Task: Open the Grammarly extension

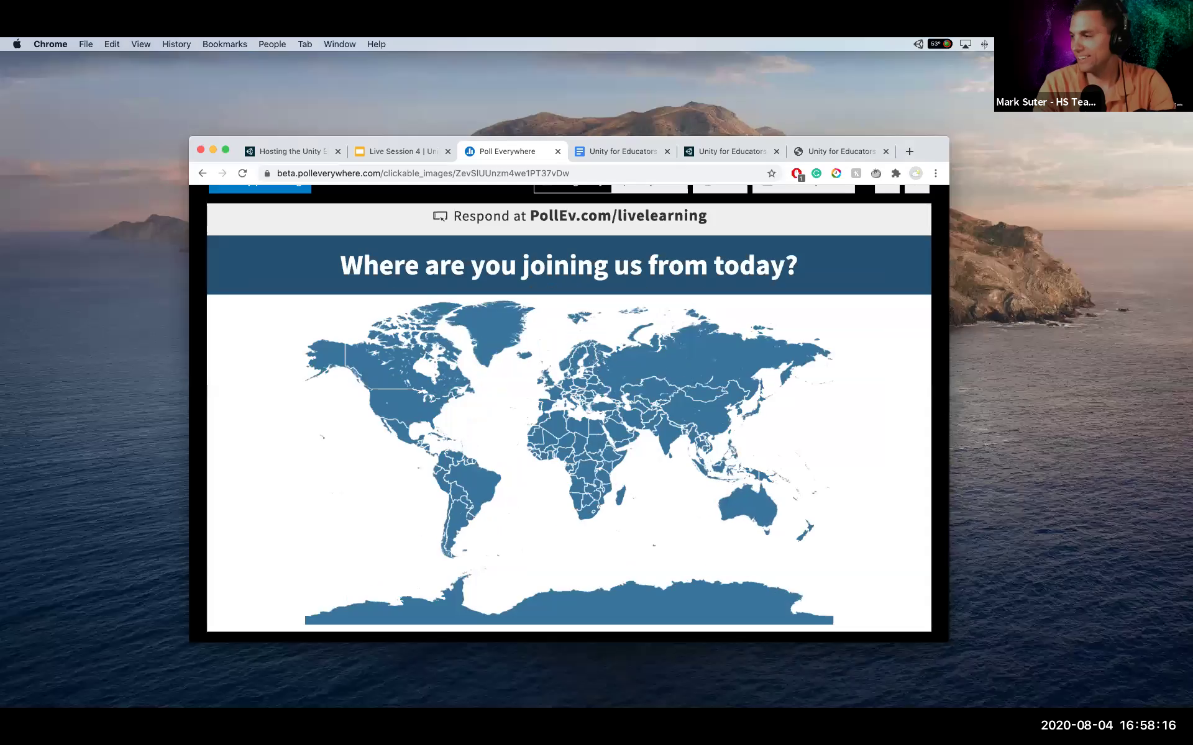Action: 816,174
